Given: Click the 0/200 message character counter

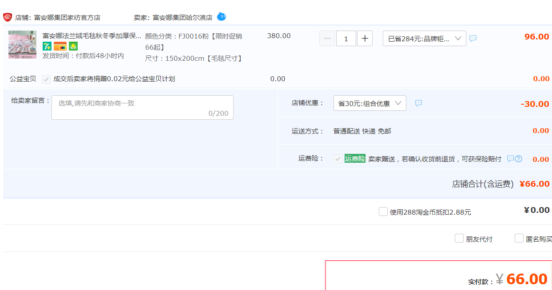Looking at the screenshot, I should tap(218, 114).
